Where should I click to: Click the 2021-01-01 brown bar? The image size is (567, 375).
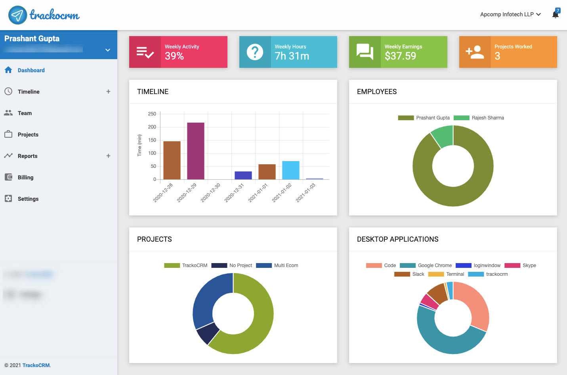click(267, 172)
